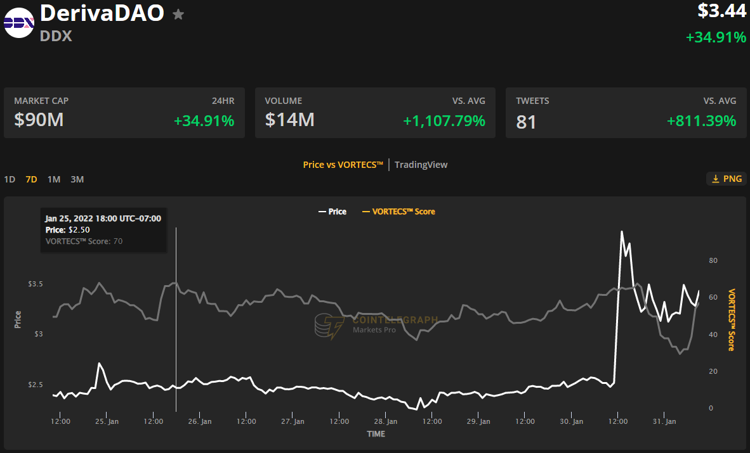The image size is (750, 453).
Task: Switch to the TradingView tab
Action: pyautogui.click(x=421, y=165)
